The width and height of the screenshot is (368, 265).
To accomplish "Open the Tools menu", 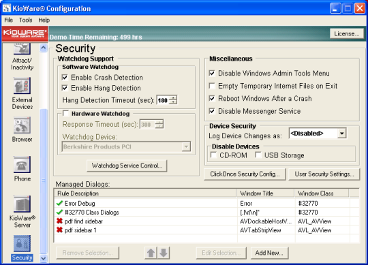I will click(x=26, y=20).
